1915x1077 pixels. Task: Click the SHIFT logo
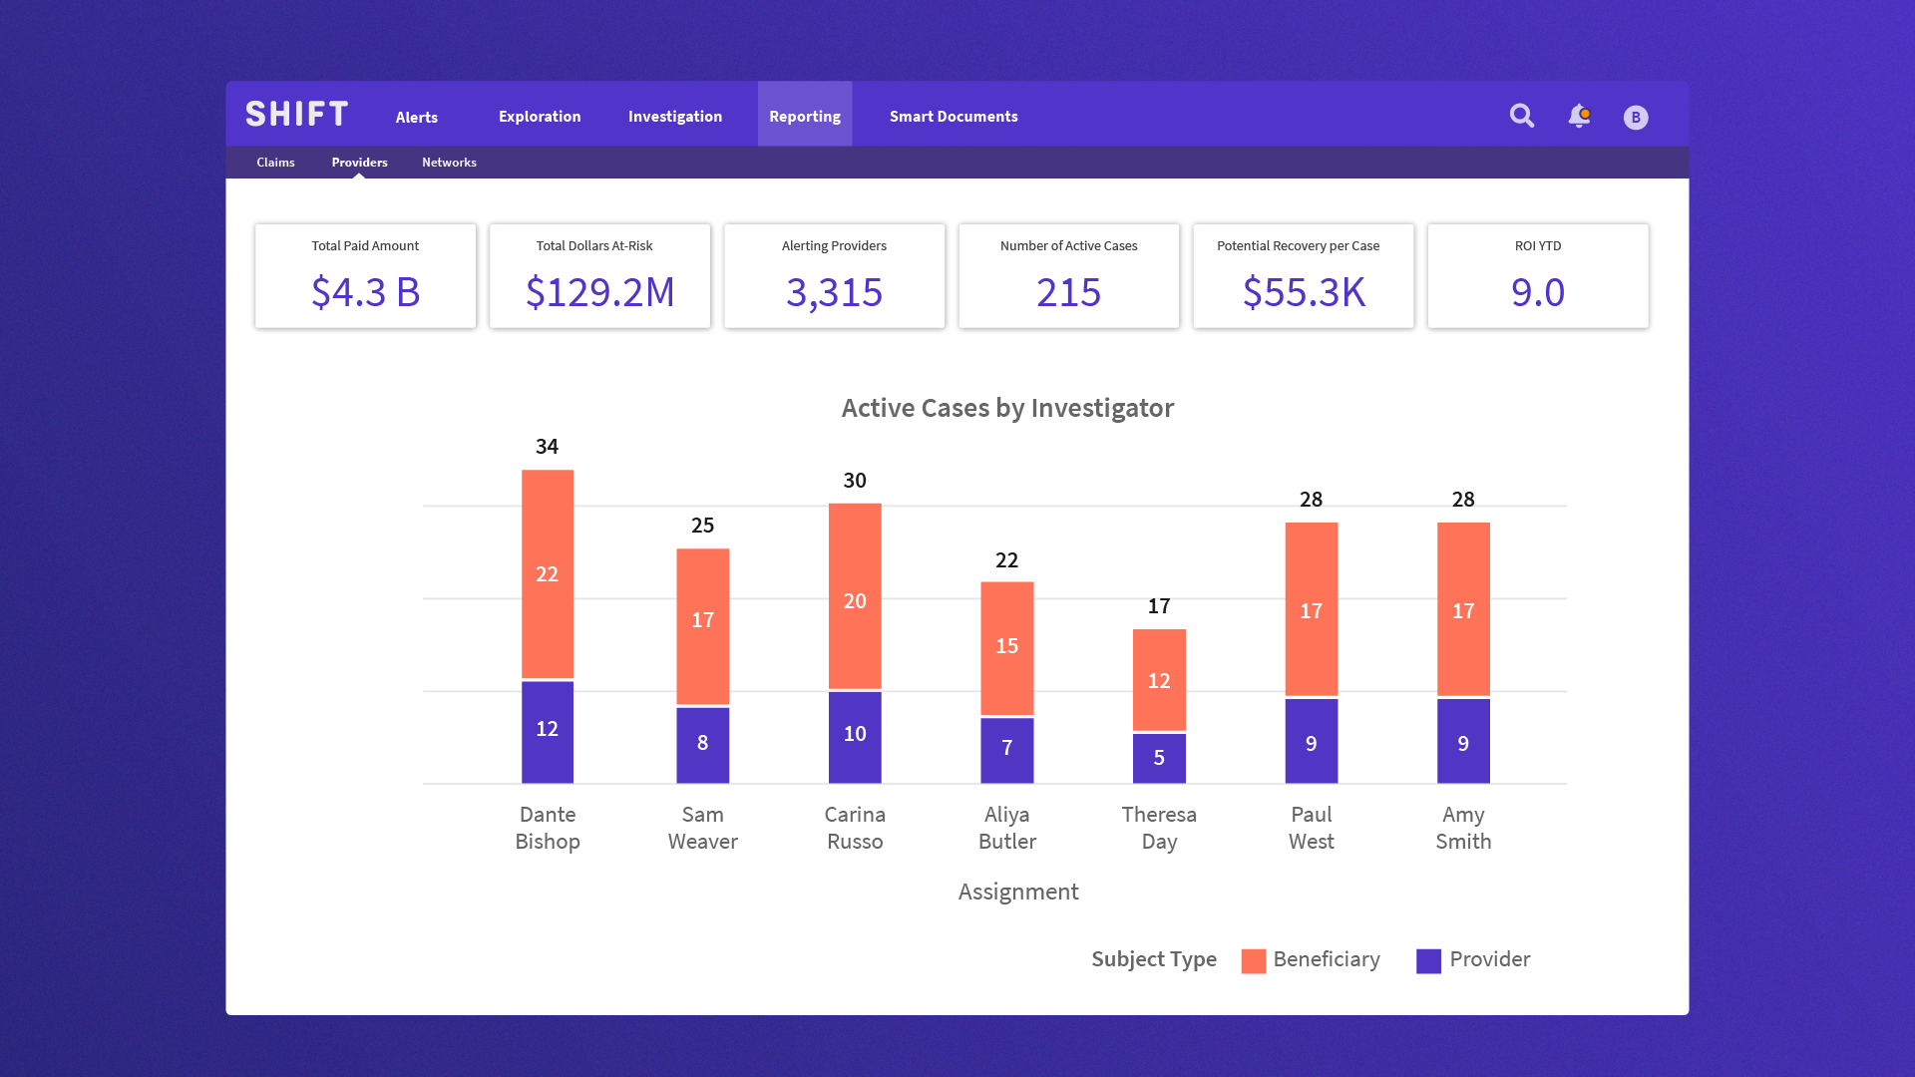297,115
